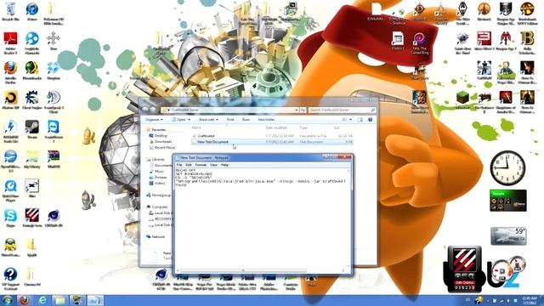
Task: Expand address bar history dropdown
Action: (297, 110)
